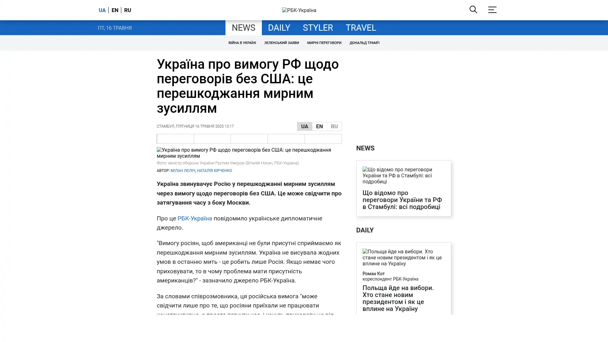The image size is (608, 342).
Task: Click the РБК-Україна header logo
Action: [299, 10]
